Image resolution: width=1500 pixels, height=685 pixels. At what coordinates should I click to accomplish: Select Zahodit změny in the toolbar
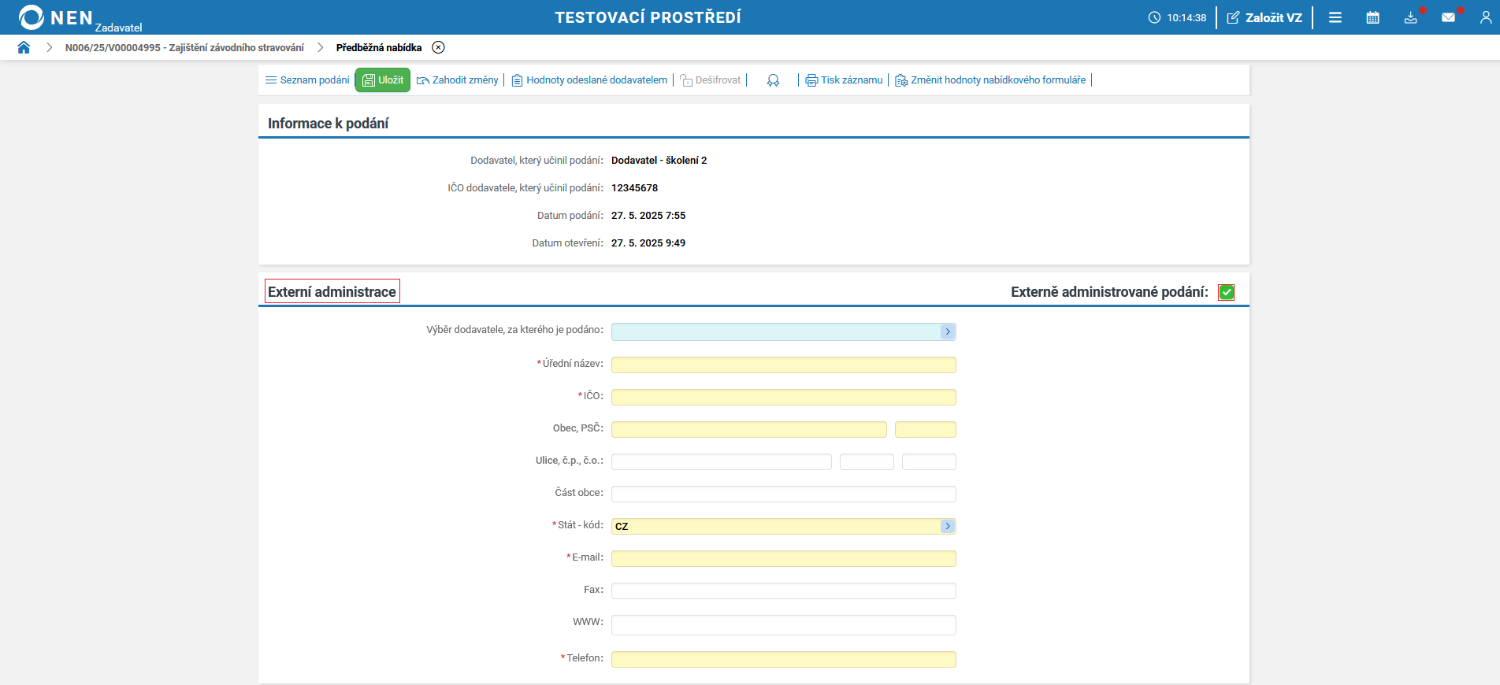click(x=458, y=80)
